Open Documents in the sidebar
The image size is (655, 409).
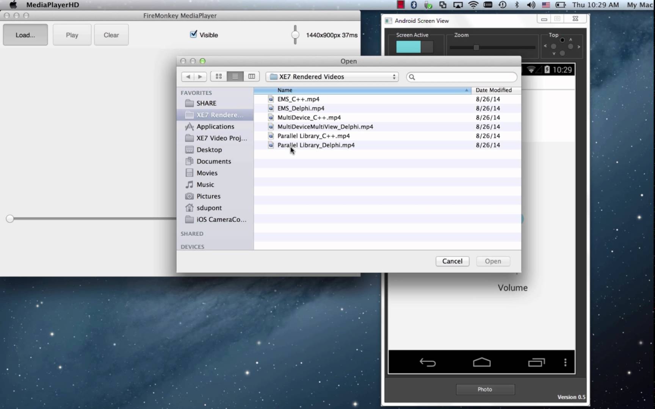[215, 161]
